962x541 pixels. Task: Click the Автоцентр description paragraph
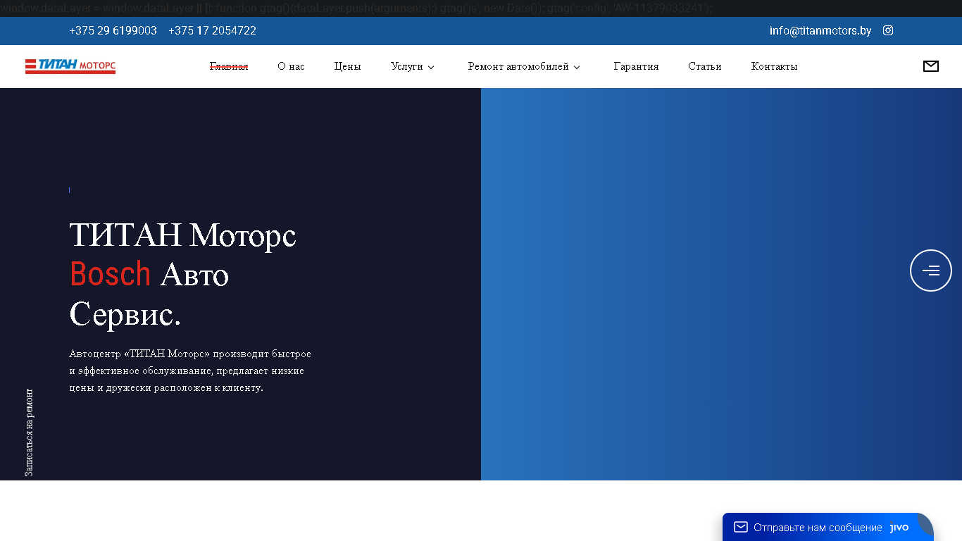pyautogui.click(x=190, y=371)
